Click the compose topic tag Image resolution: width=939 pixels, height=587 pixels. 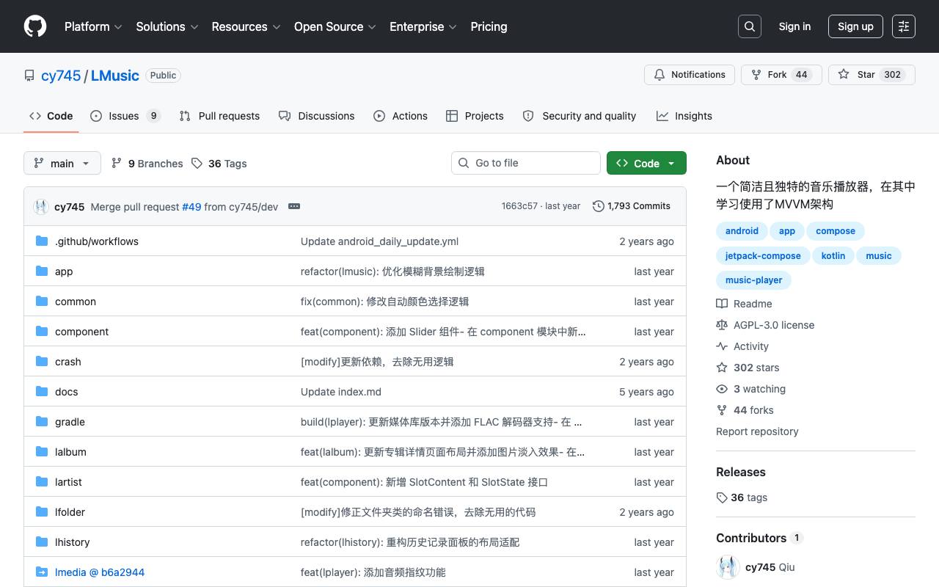tap(836, 231)
